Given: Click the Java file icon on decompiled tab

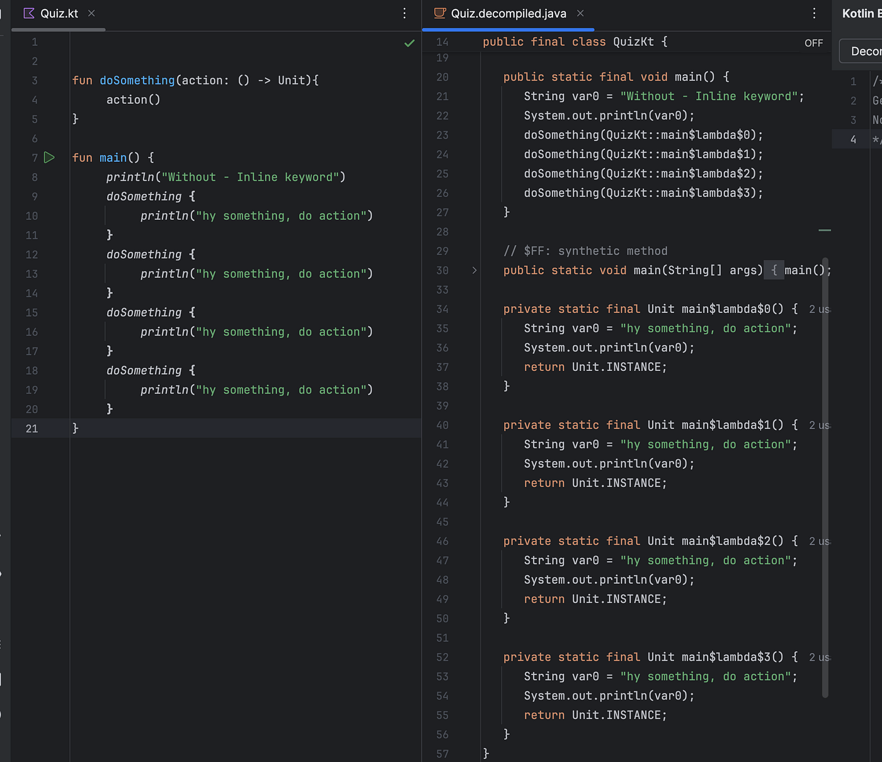Looking at the screenshot, I should click(440, 13).
